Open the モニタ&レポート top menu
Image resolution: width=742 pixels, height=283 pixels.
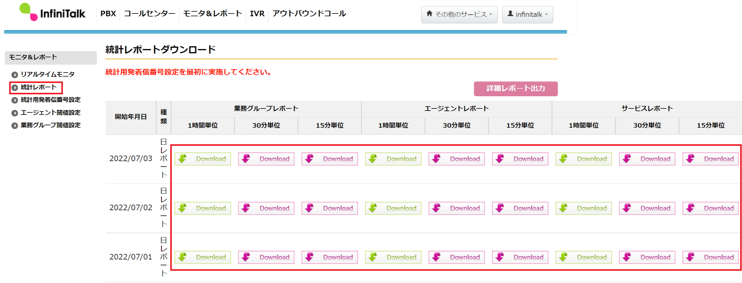(x=212, y=14)
